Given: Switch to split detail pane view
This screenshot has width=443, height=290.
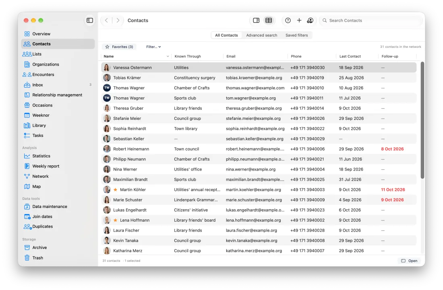Looking at the screenshot, I should pos(256,20).
